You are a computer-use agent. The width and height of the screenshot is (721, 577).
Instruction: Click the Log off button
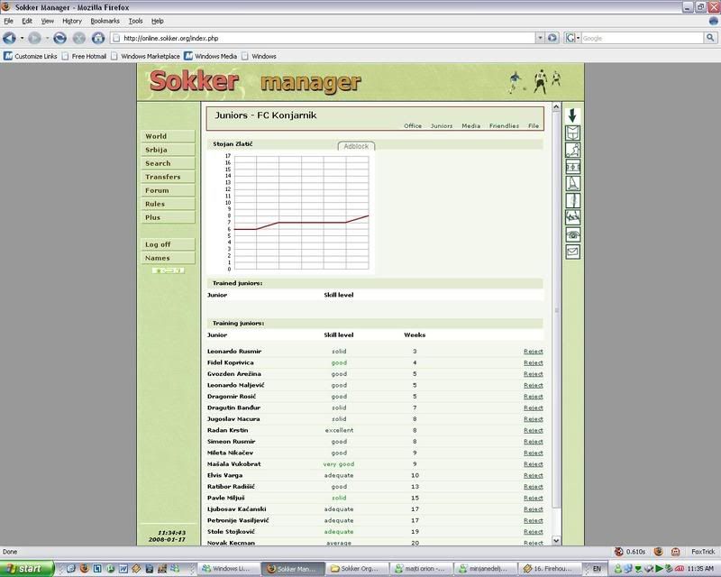click(159, 244)
